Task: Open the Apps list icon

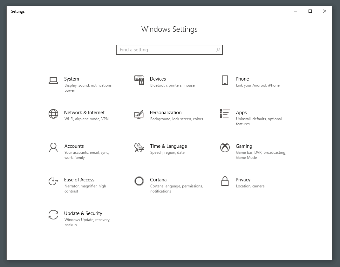Action: click(225, 114)
